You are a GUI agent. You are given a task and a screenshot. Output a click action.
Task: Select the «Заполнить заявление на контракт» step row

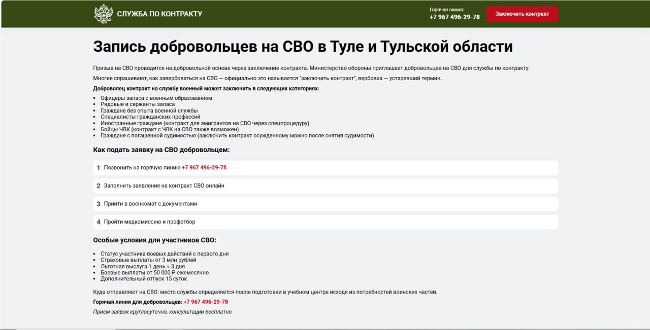[x=325, y=186]
